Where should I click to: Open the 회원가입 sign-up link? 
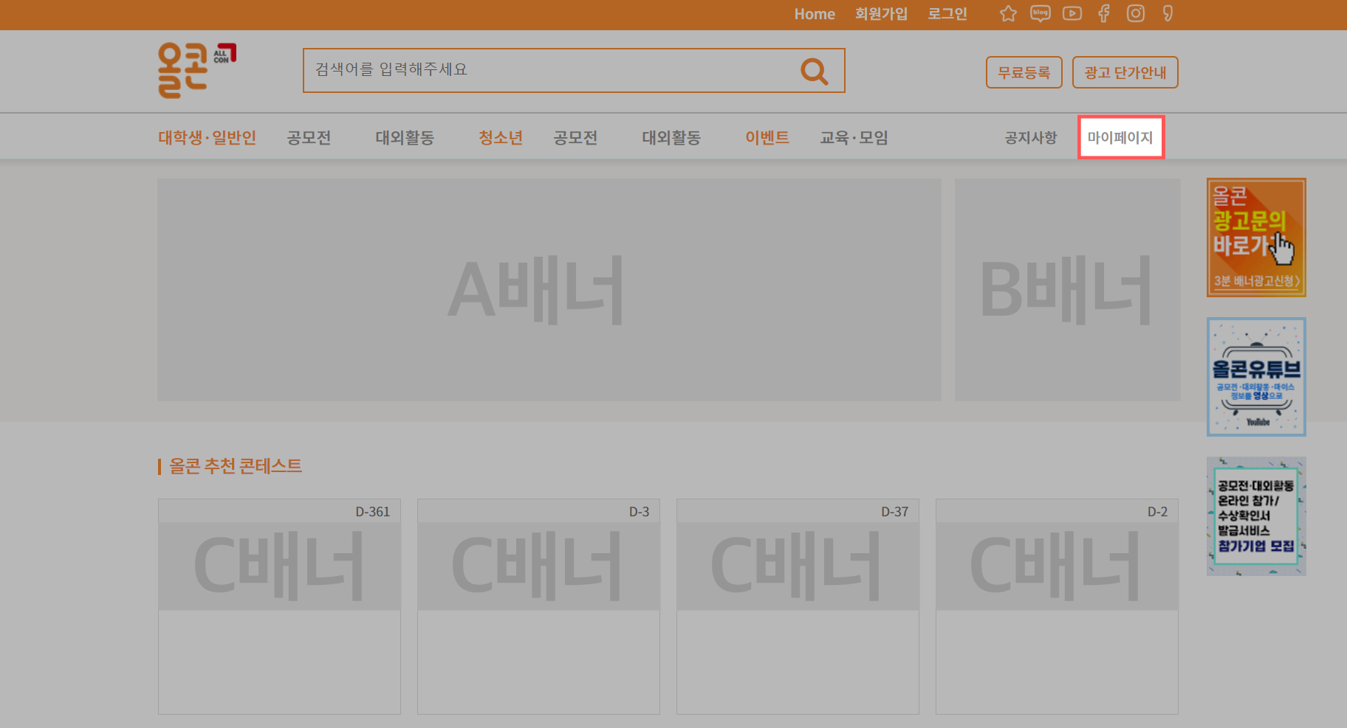[880, 14]
